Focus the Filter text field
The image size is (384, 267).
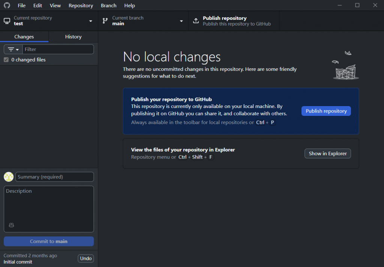click(x=58, y=49)
